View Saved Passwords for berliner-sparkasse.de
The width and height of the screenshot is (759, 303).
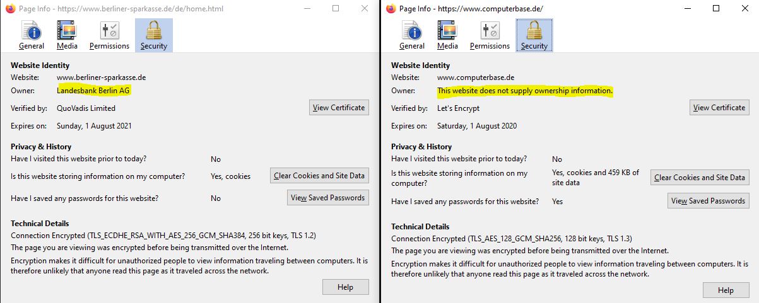pos(327,198)
